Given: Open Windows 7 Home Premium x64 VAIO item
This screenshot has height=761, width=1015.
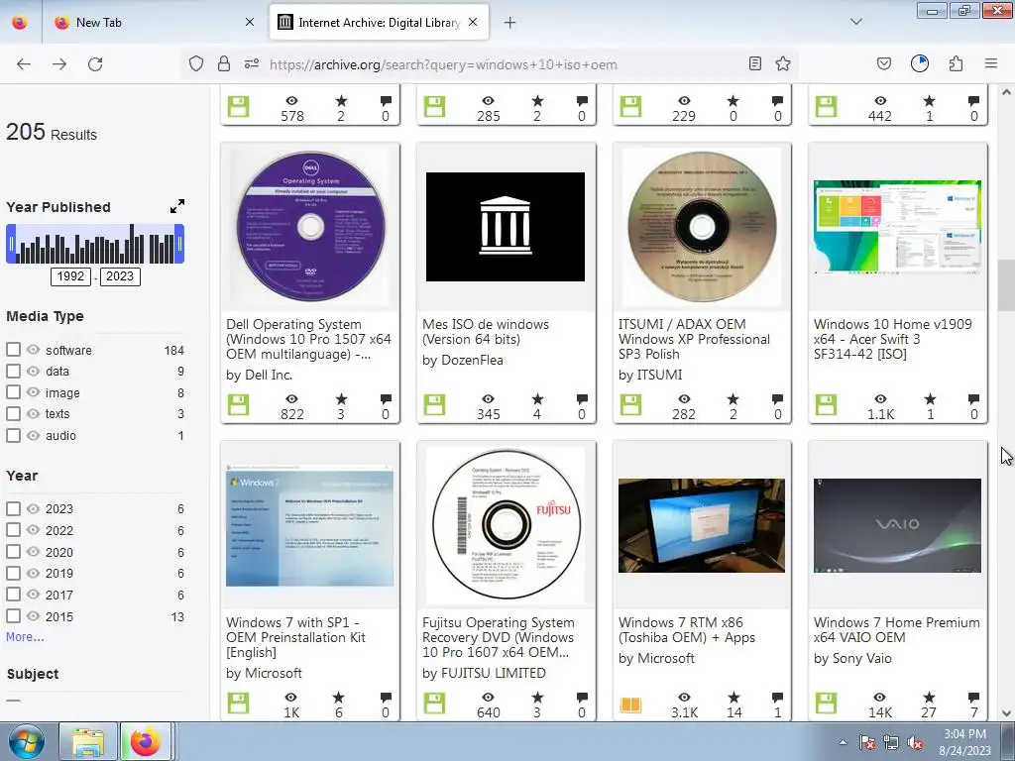Looking at the screenshot, I should (x=896, y=629).
